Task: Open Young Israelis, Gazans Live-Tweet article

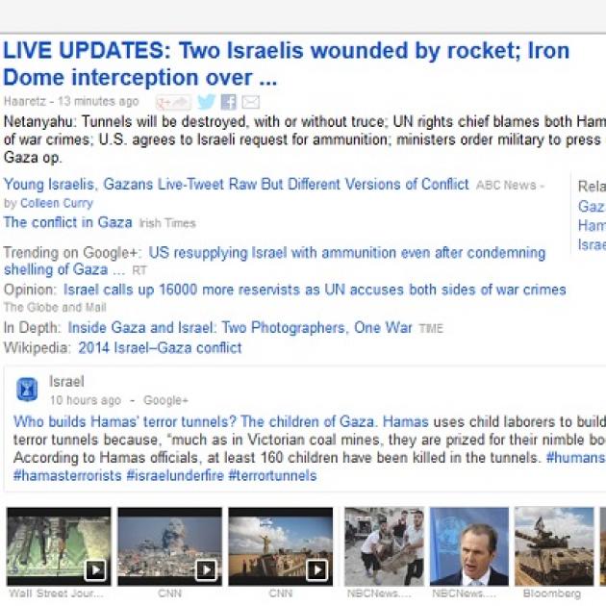Action: (236, 185)
